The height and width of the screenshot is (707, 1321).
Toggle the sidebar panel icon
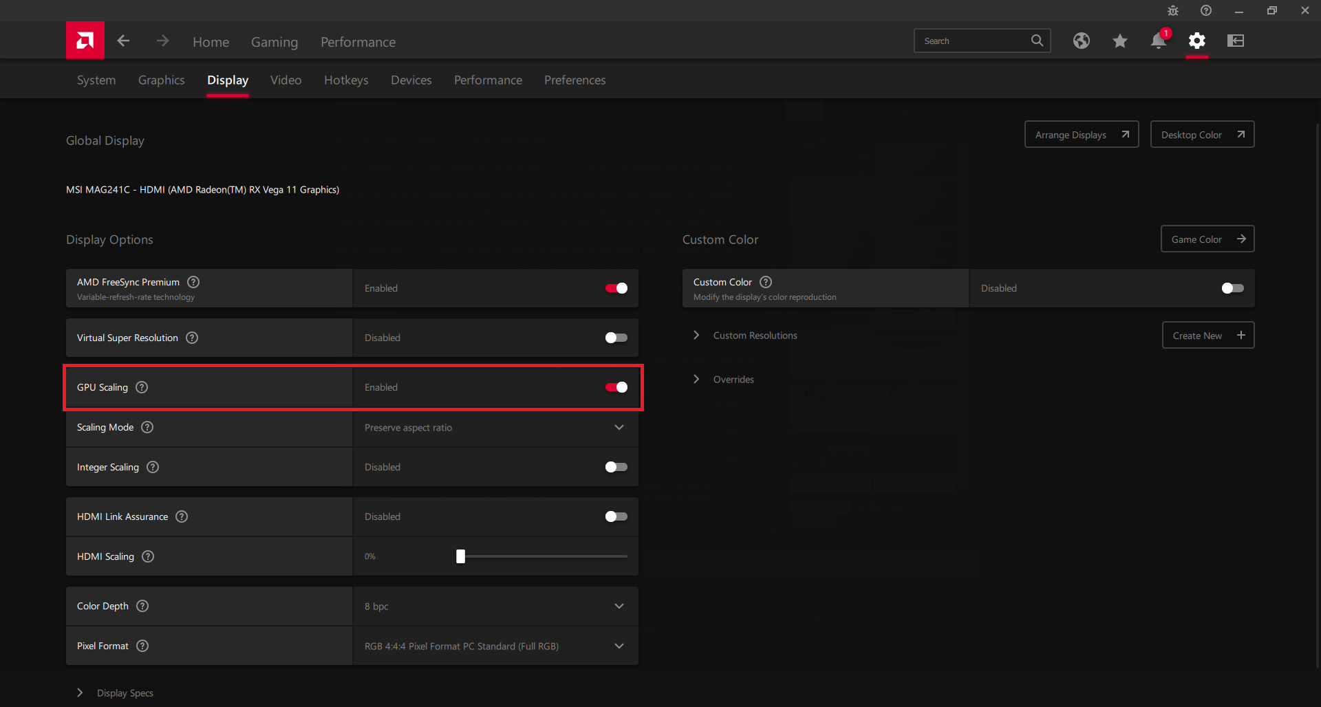(1235, 41)
